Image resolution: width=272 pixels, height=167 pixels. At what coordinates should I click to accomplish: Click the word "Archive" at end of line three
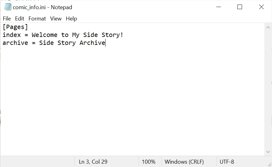92,43
